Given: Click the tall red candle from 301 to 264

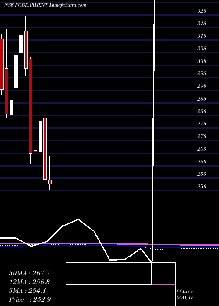Looking at the screenshot, I should 31,106.
